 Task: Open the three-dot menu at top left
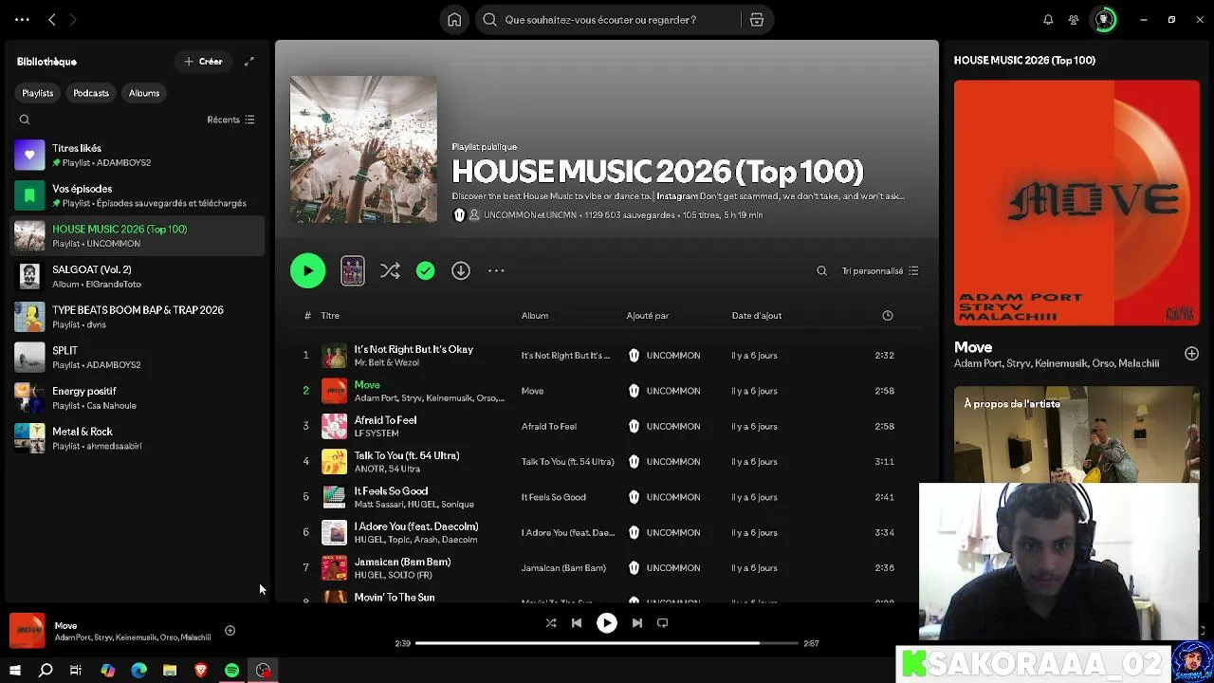coord(22,20)
